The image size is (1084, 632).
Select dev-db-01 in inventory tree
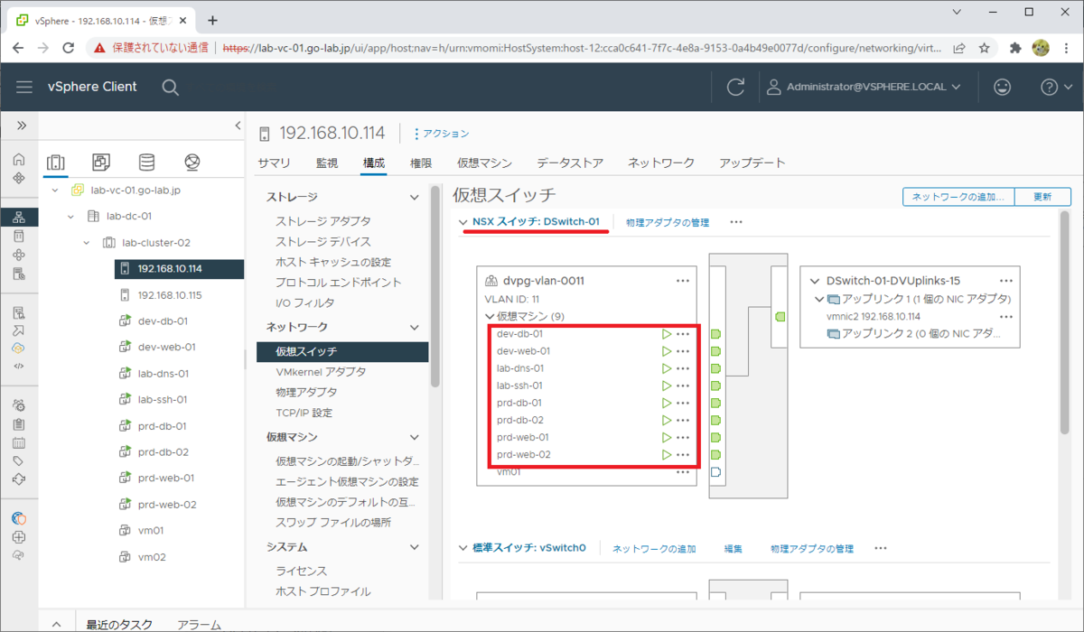[162, 321]
